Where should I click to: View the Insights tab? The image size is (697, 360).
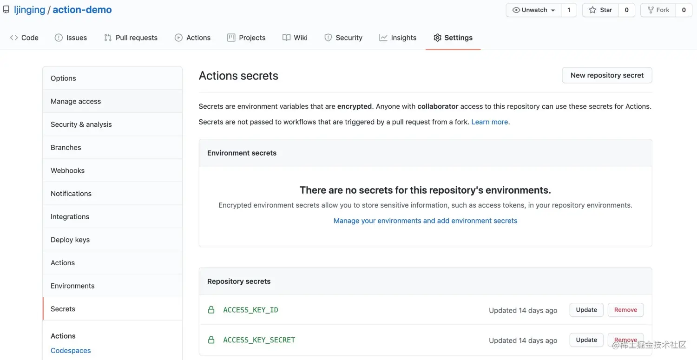(x=398, y=38)
